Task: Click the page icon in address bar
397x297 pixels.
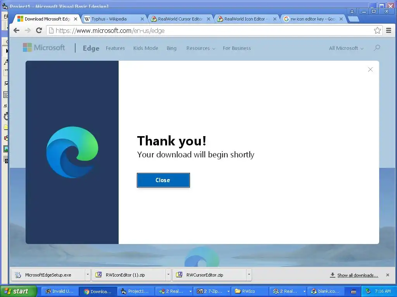Action: click(51, 31)
